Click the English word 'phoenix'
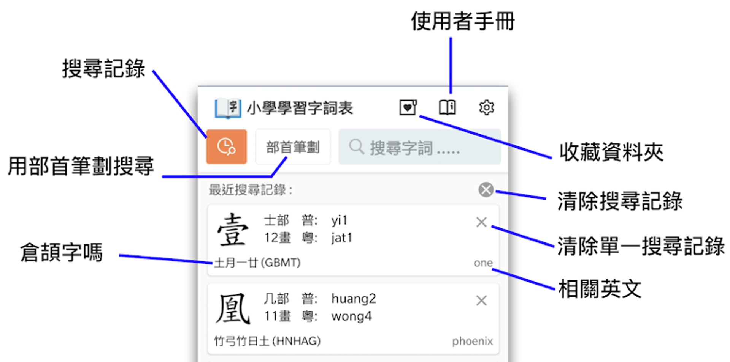The height and width of the screenshot is (362, 730). coord(473,342)
